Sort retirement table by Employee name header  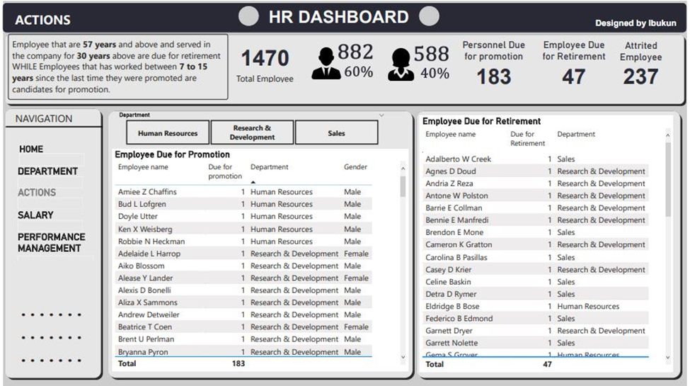point(451,134)
